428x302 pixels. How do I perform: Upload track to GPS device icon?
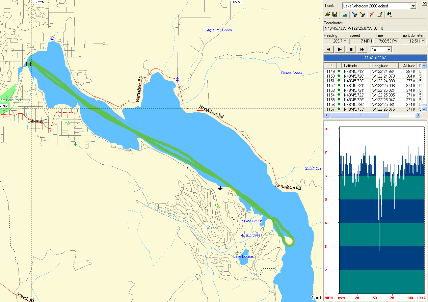tap(362, 15)
